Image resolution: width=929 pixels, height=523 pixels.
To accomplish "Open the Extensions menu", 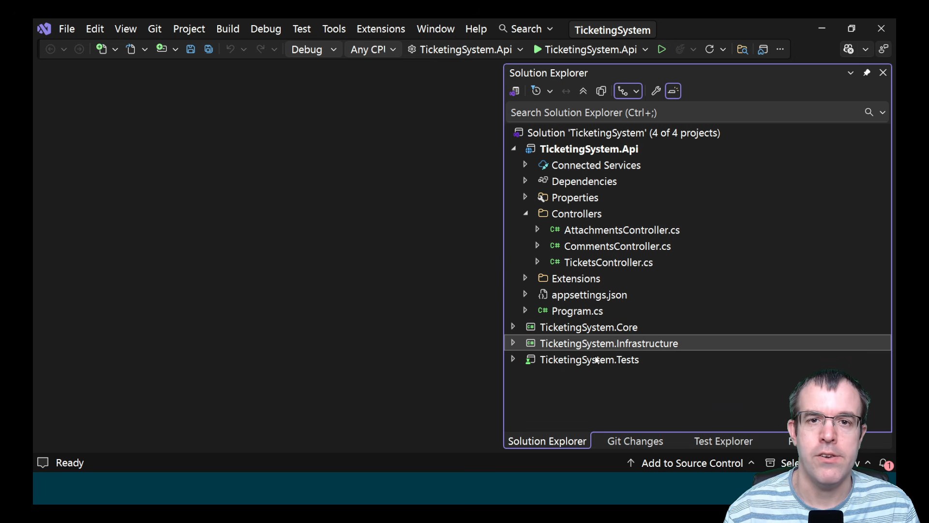I will (381, 29).
